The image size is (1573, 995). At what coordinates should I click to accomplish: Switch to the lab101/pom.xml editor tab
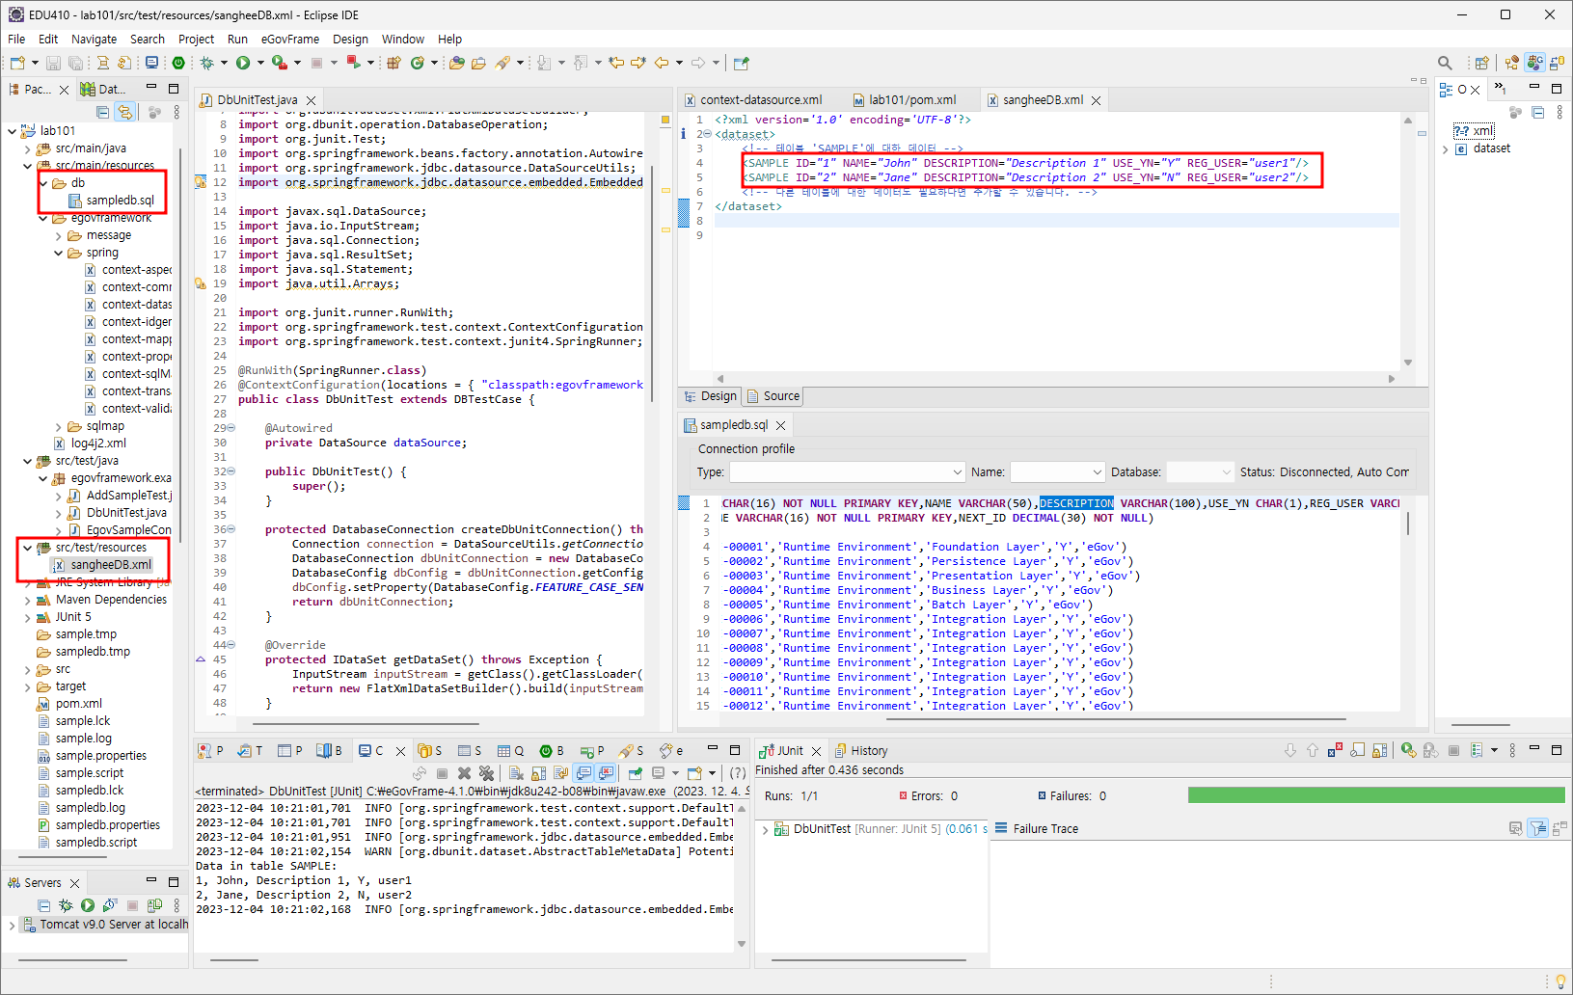coord(904,99)
